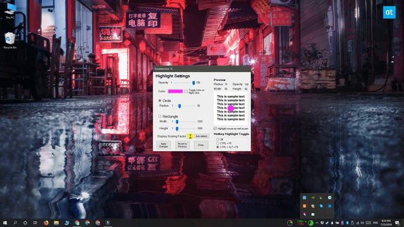Screen dimensions: 404x227
Task: Click the network tray icon
Action: (x=357, y=223)
